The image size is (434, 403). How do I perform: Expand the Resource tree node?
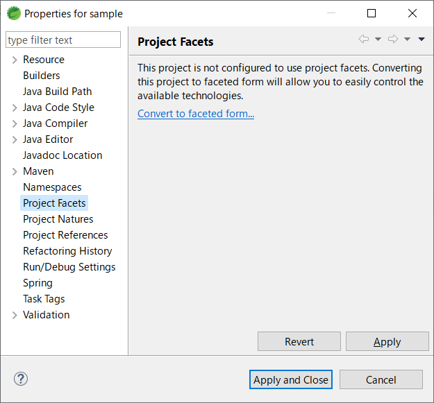pos(15,60)
